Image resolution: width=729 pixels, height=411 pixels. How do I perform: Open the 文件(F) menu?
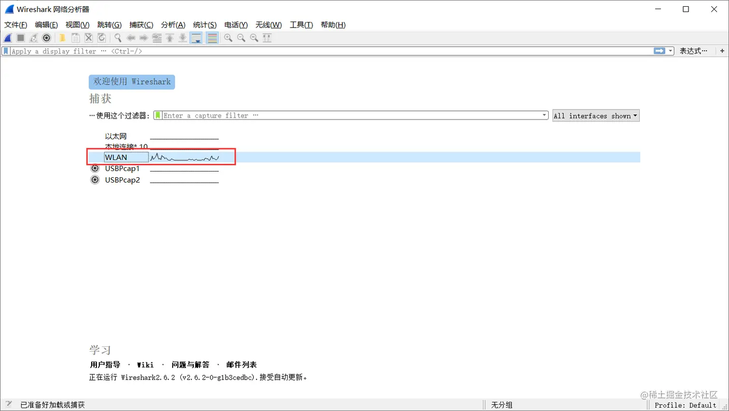click(x=15, y=25)
